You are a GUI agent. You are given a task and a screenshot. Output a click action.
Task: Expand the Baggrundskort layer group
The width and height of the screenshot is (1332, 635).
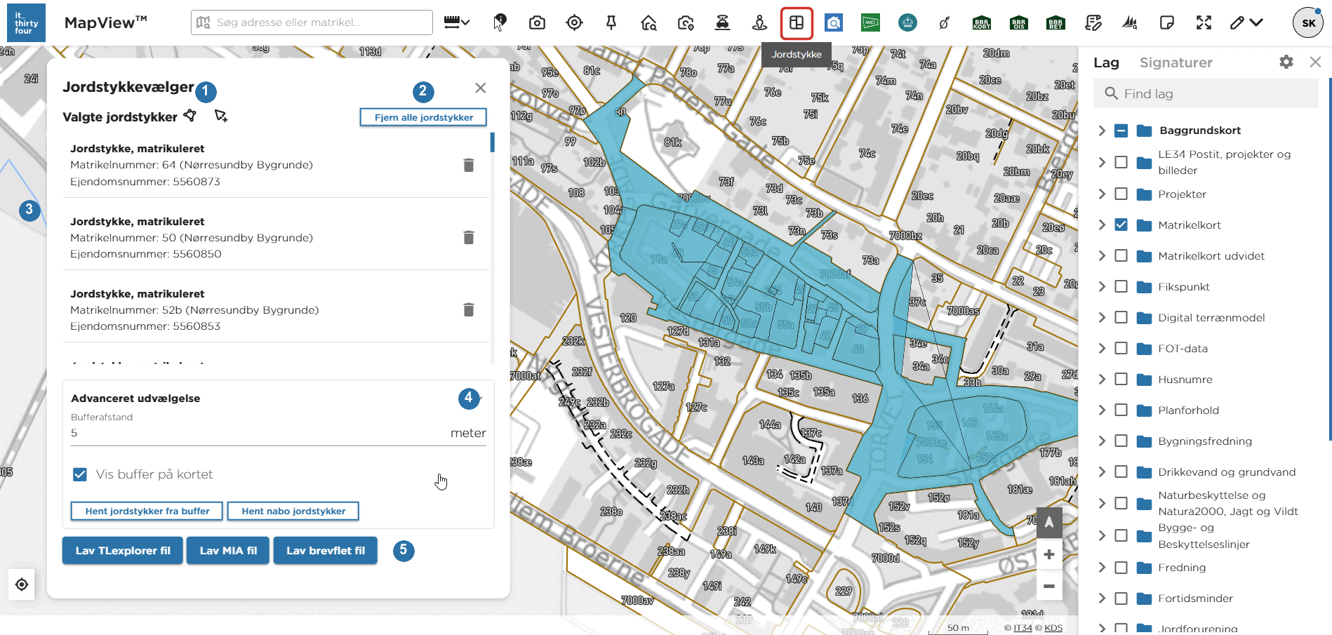tap(1102, 131)
